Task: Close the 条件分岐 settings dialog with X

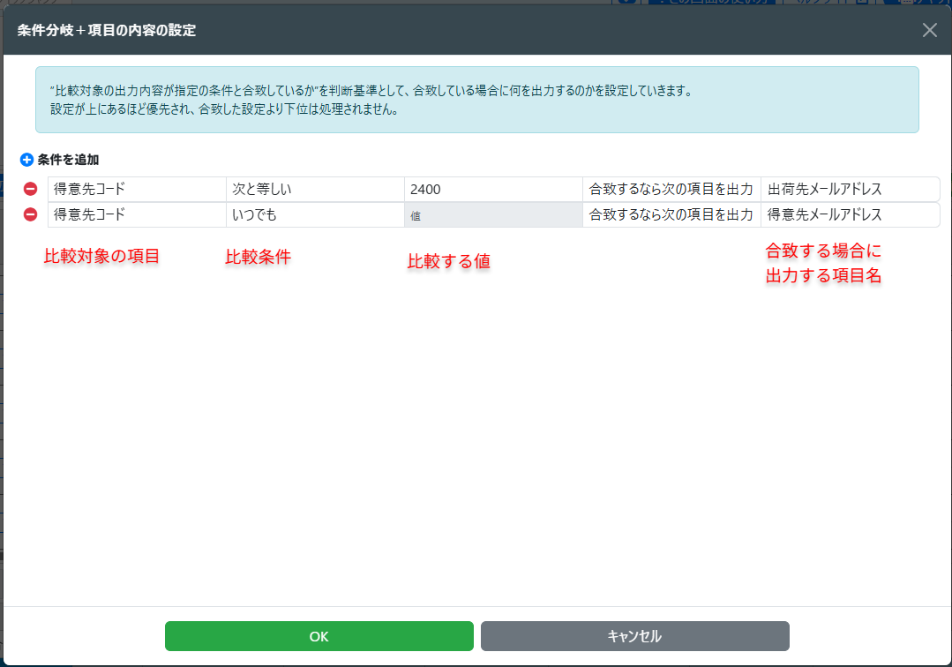Action: point(929,30)
